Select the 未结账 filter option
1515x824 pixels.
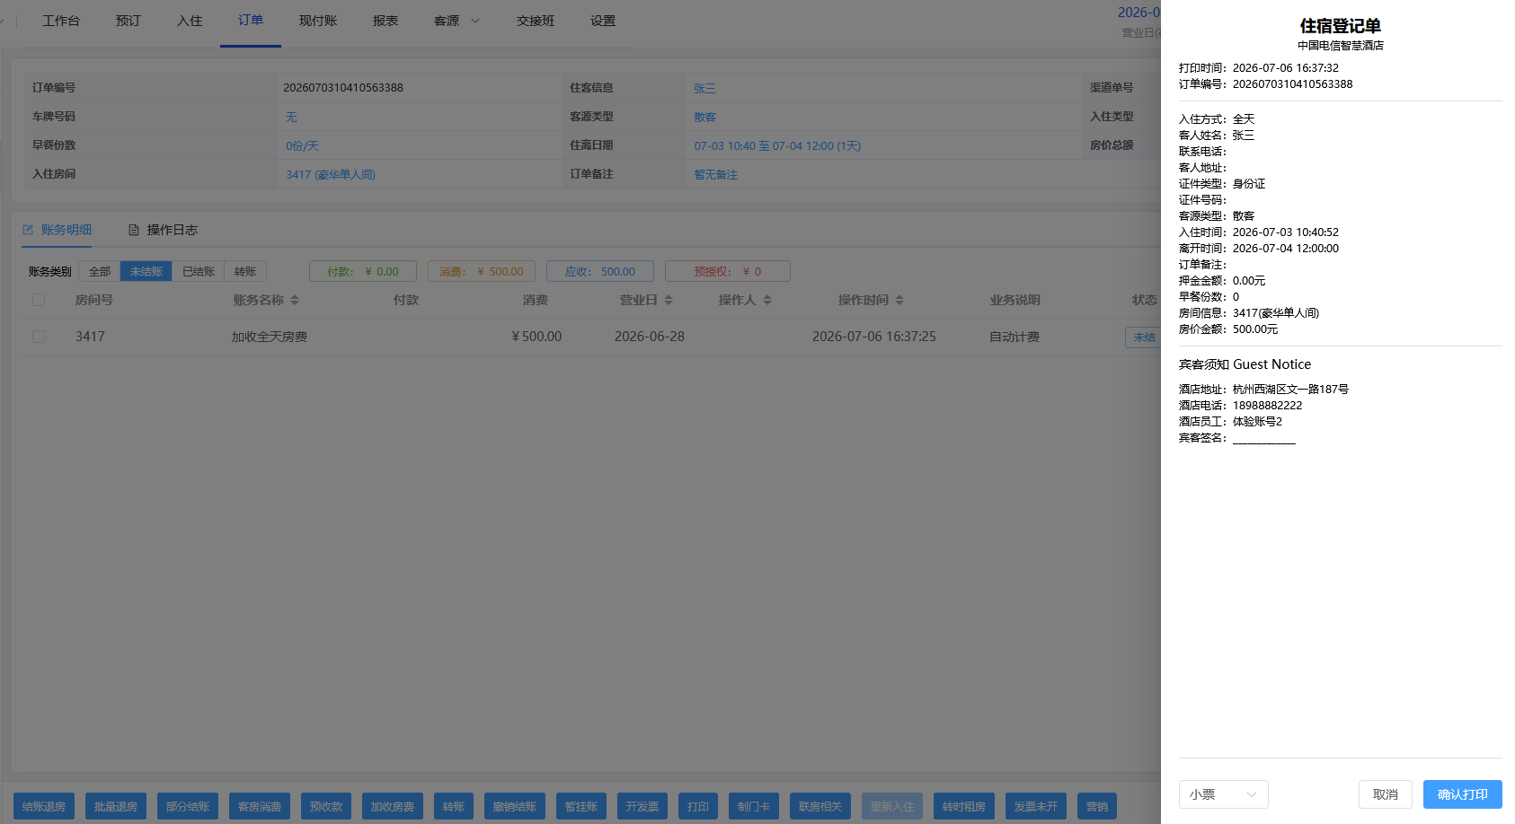[x=146, y=271]
